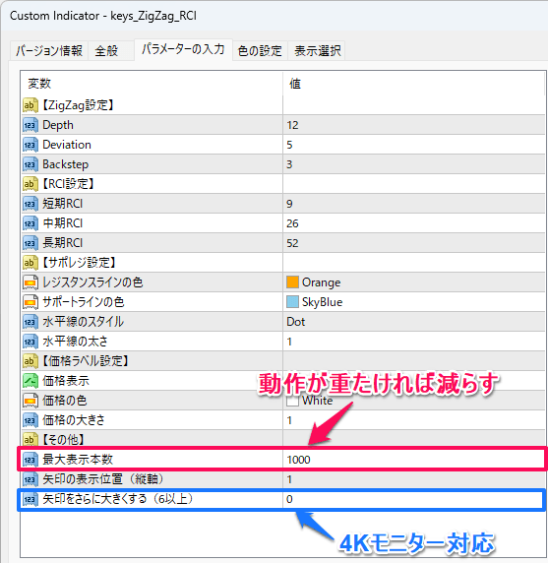This screenshot has width=548, height=563.
Task: Select the パラメーターの入力 tab
Action: (183, 49)
